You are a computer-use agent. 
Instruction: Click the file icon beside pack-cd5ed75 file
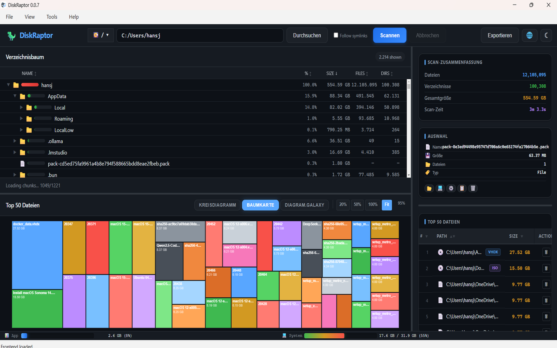coord(22,164)
